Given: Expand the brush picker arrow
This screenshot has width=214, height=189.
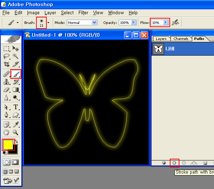Looking at the screenshot, I should [48, 23].
